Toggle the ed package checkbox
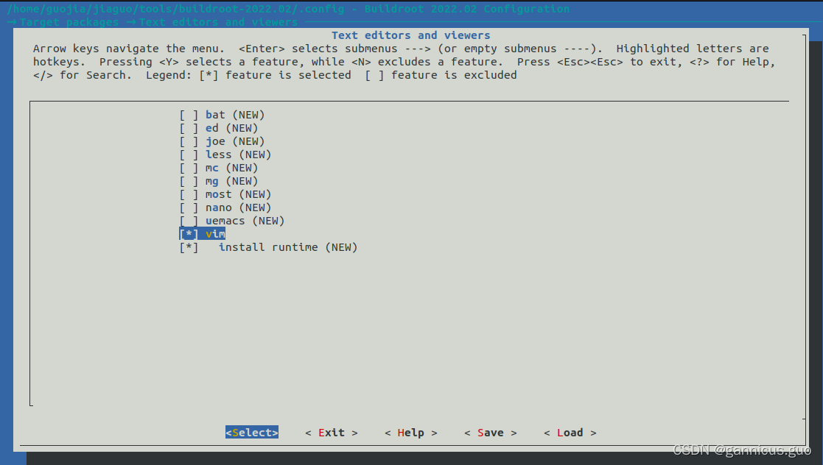Viewport: 823px width, 465px height. coord(189,128)
